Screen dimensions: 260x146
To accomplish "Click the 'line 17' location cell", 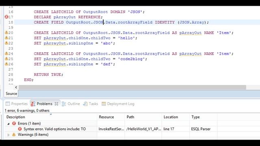I will [x=169, y=129].
